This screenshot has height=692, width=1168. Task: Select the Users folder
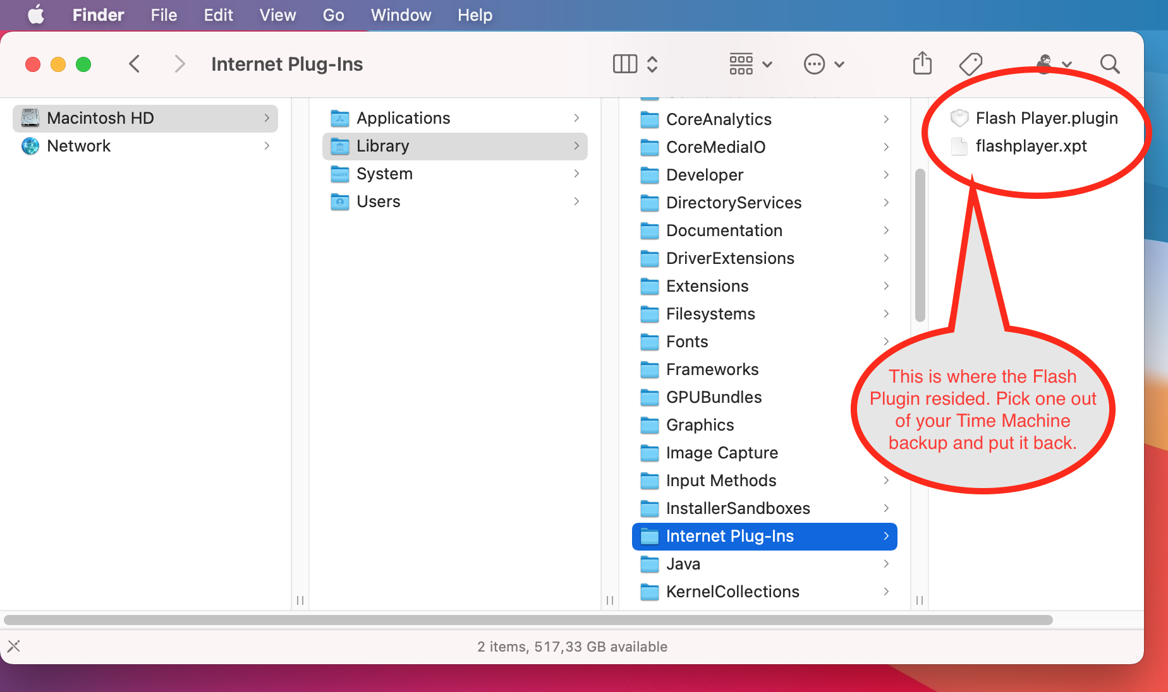click(x=455, y=201)
